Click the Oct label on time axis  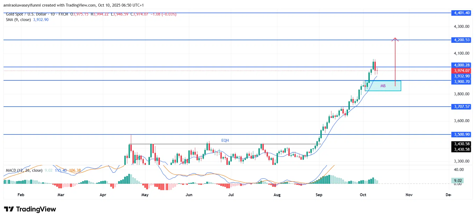(x=363, y=195)
